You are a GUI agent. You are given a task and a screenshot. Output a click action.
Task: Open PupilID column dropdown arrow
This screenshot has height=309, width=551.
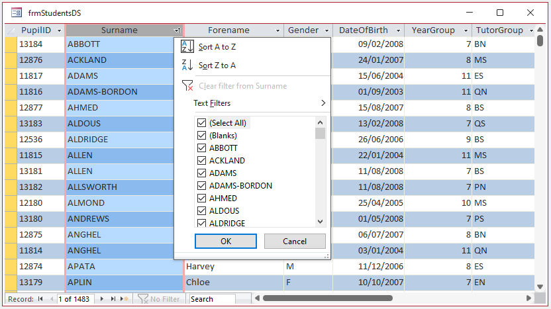click(x=59, y=30)
